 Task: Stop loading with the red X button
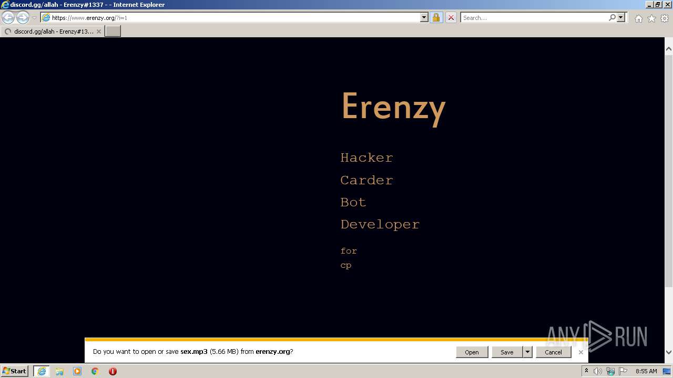click(451, 17)
